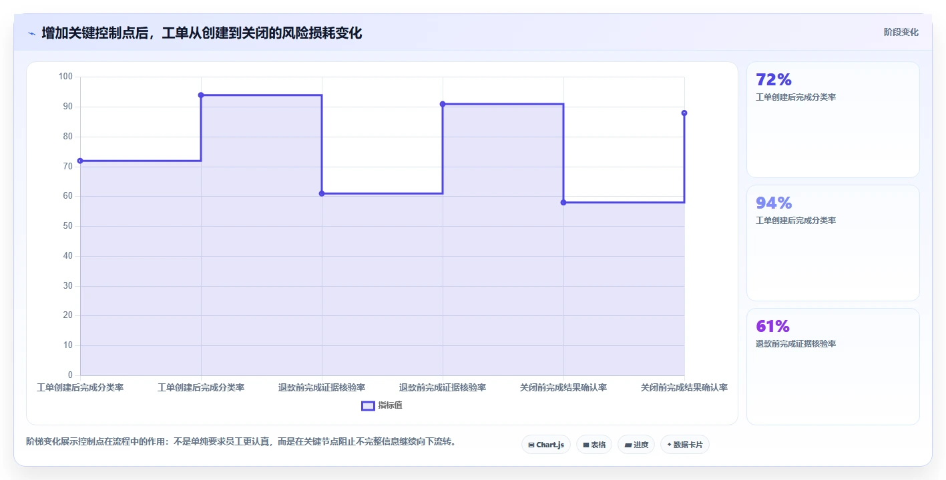Click the y-axis label 100
Screen dimensions: 946x480
point(65,77)
